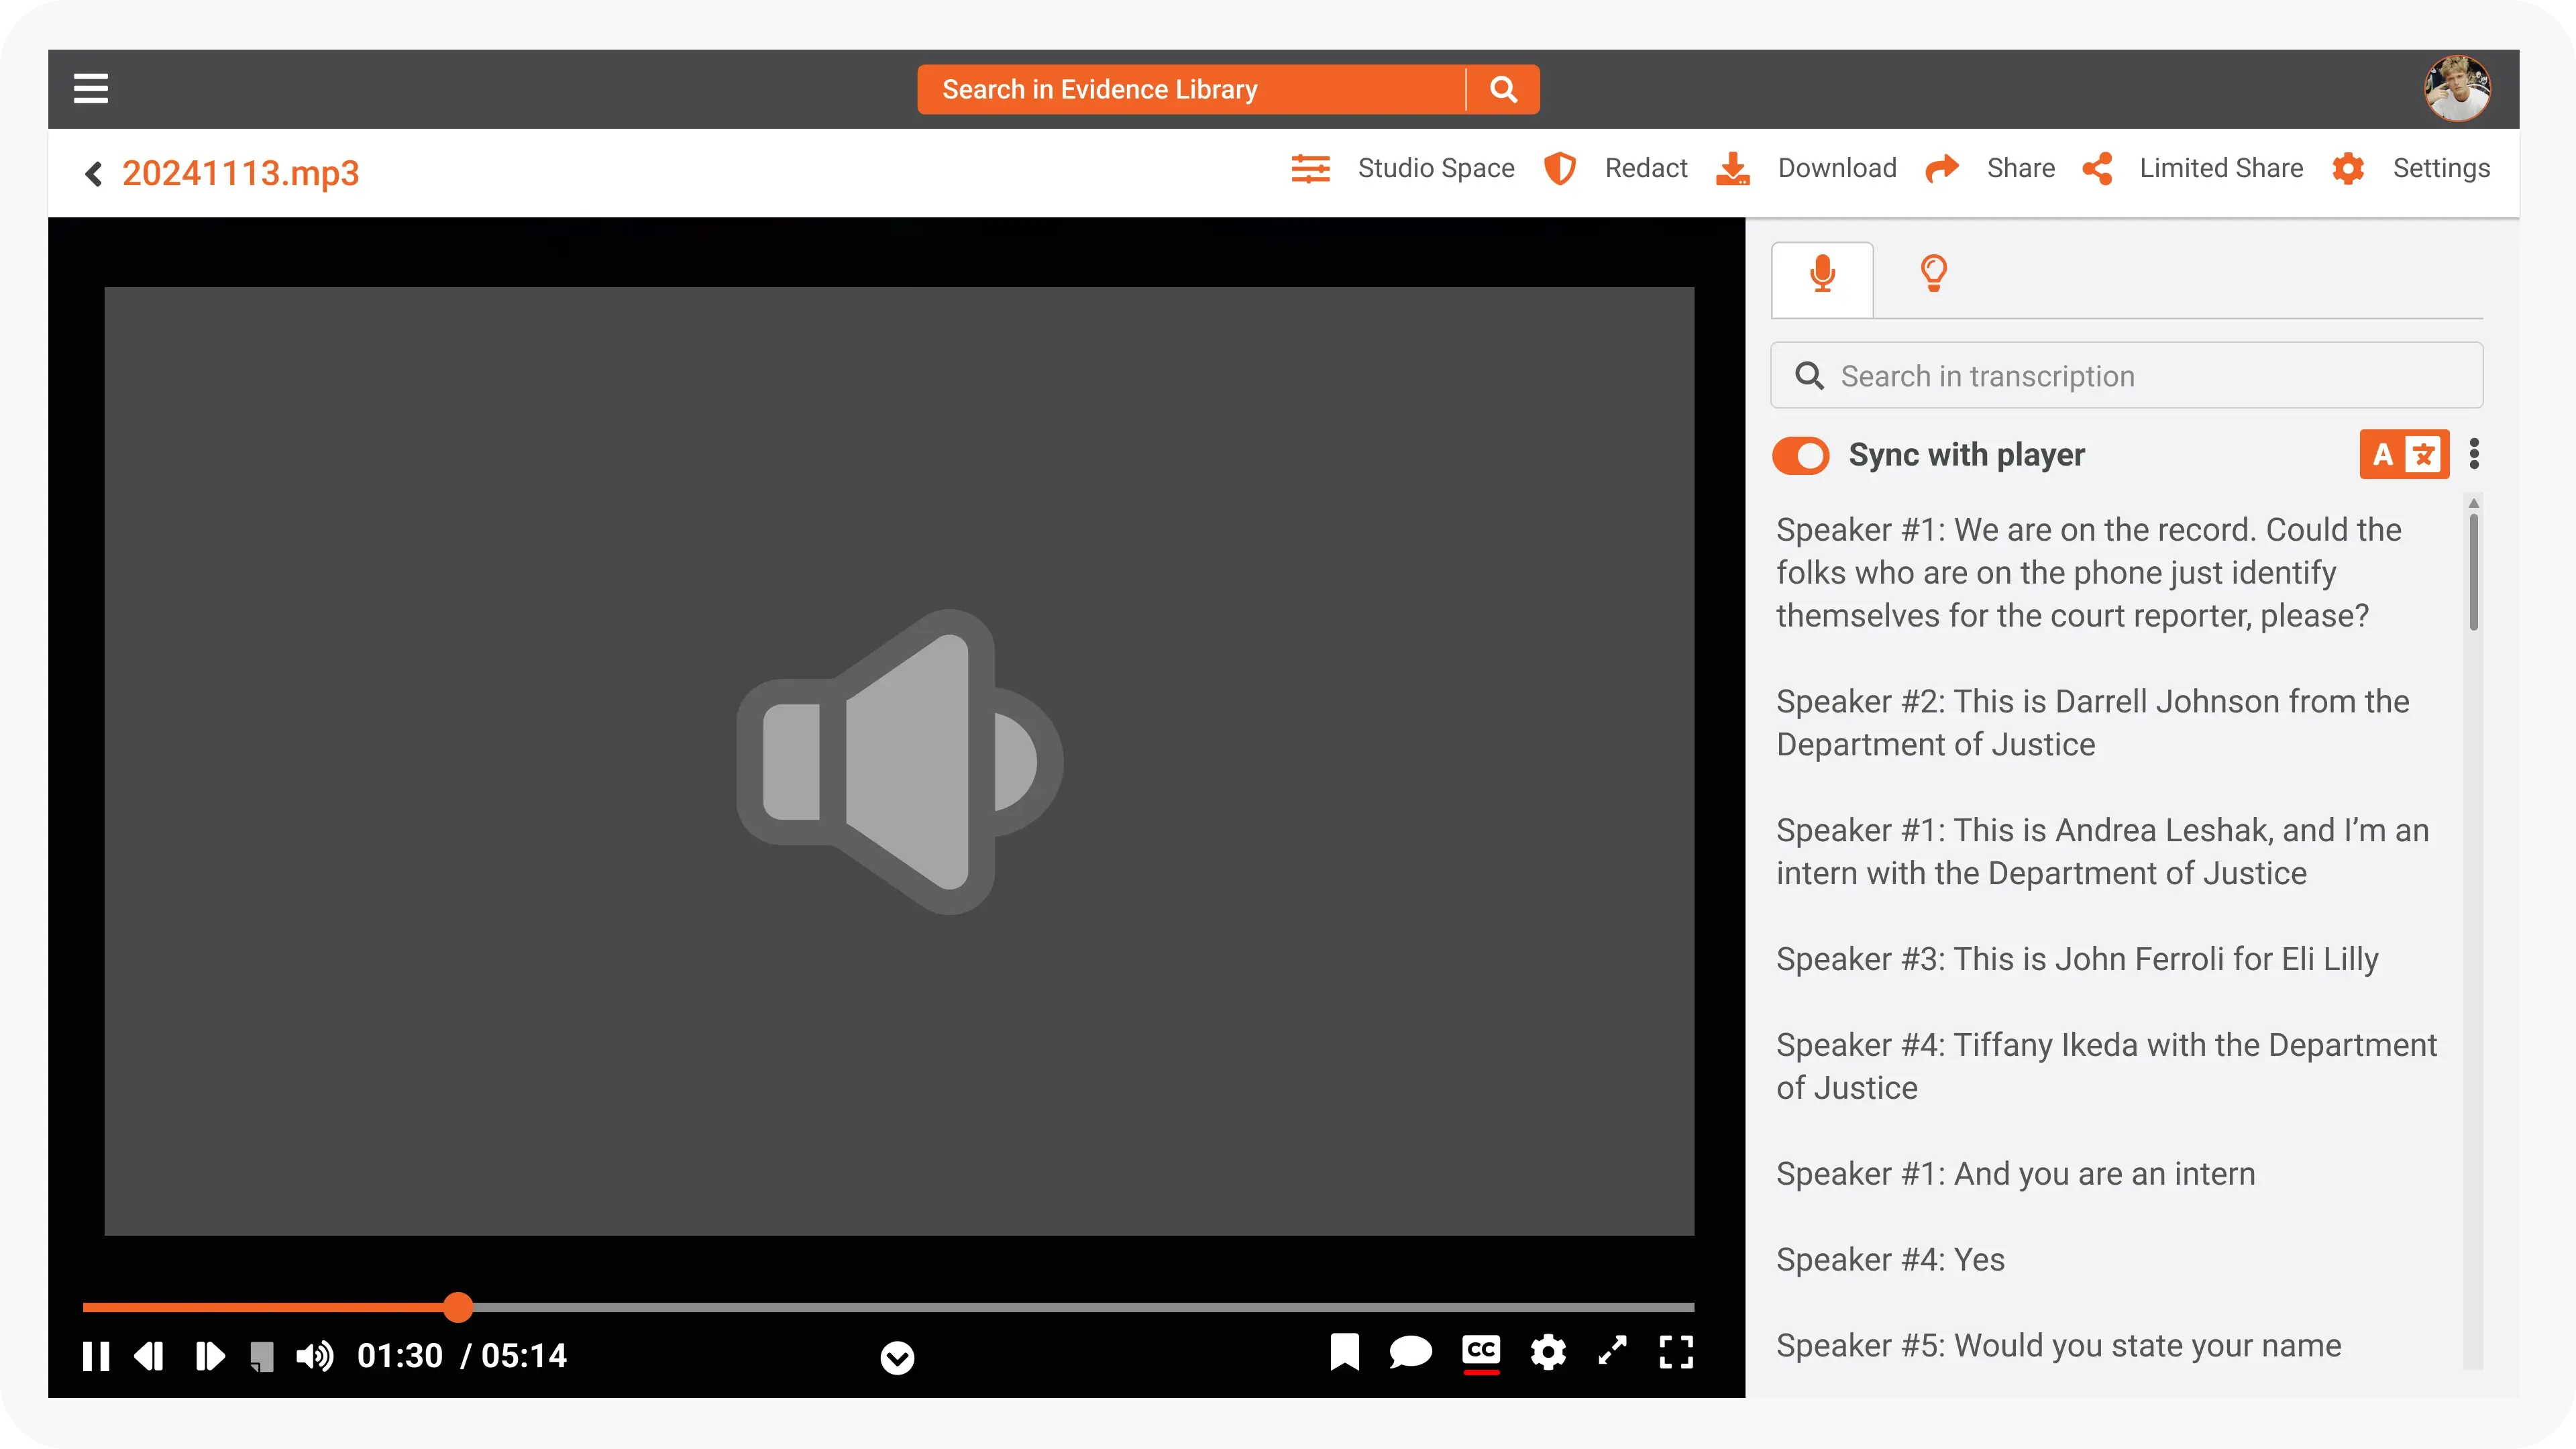Click the Download tray icon

point(1733,168)
